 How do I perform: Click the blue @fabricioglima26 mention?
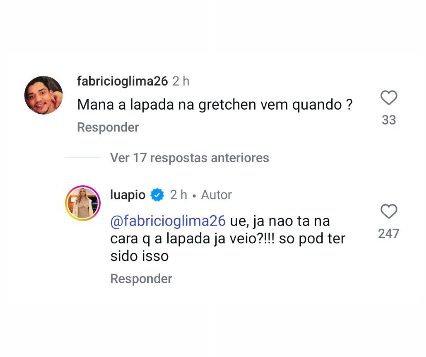click(x=168, y=221)
